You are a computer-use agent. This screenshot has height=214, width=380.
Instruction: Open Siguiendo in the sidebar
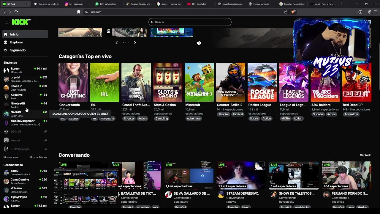25,50
